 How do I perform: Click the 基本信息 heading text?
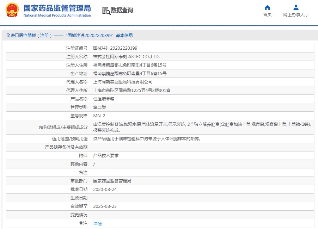click(124, 36)
